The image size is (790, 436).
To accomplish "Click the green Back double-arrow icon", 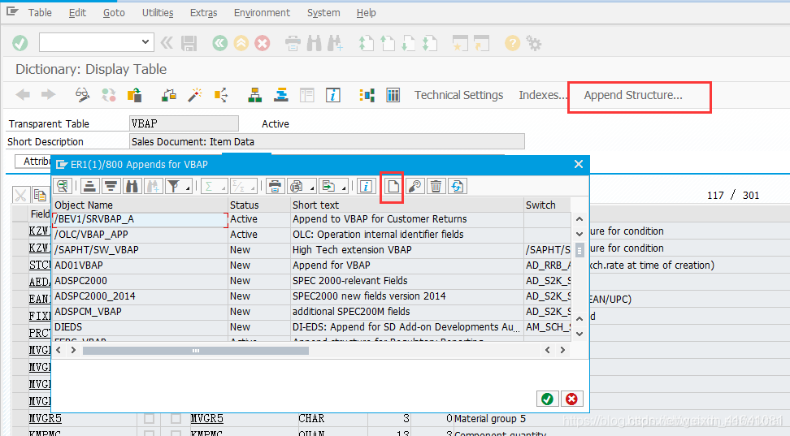I will click(219, 43).
